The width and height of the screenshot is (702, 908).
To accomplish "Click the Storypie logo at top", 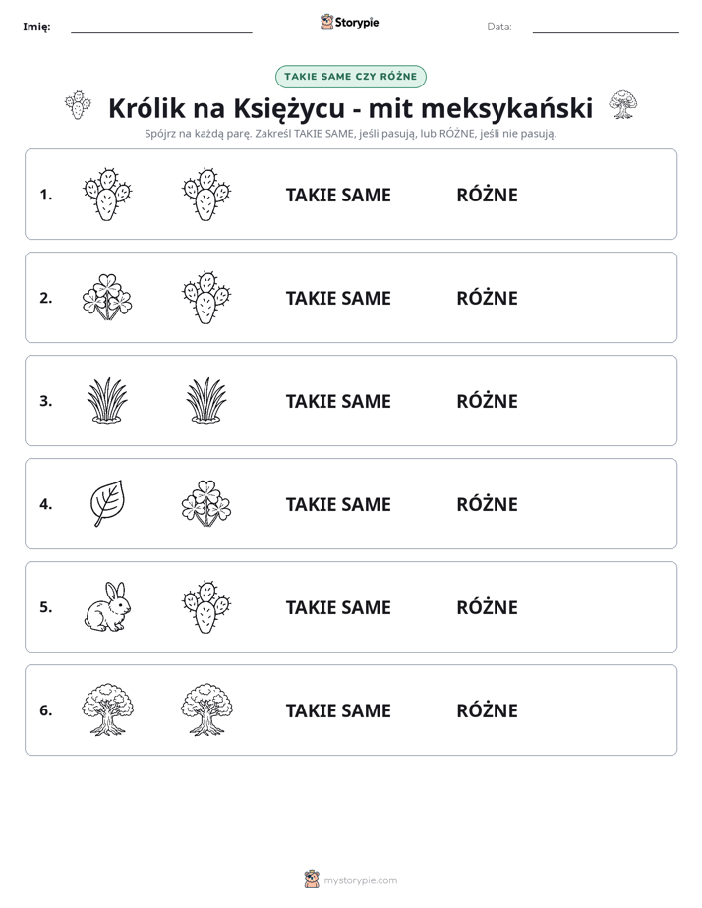I will pyautogui.click(x=350, y=22).
